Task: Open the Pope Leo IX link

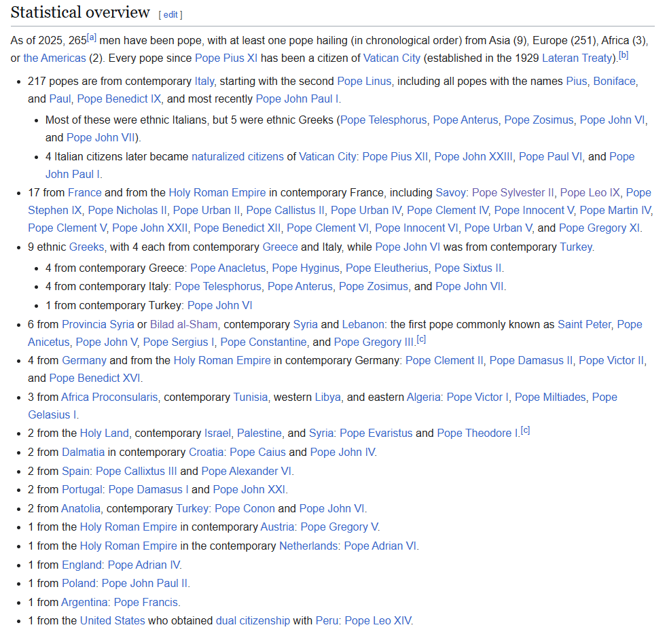Action: [590, 193]
